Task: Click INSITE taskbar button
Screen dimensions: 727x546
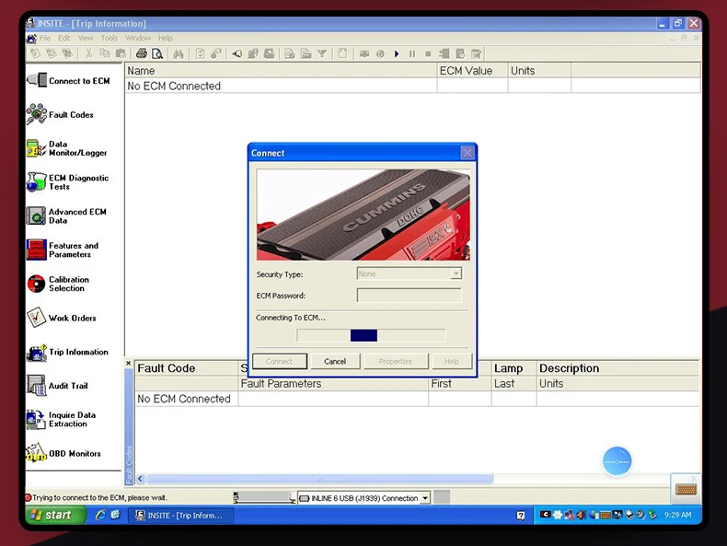Action: point(180,516)
